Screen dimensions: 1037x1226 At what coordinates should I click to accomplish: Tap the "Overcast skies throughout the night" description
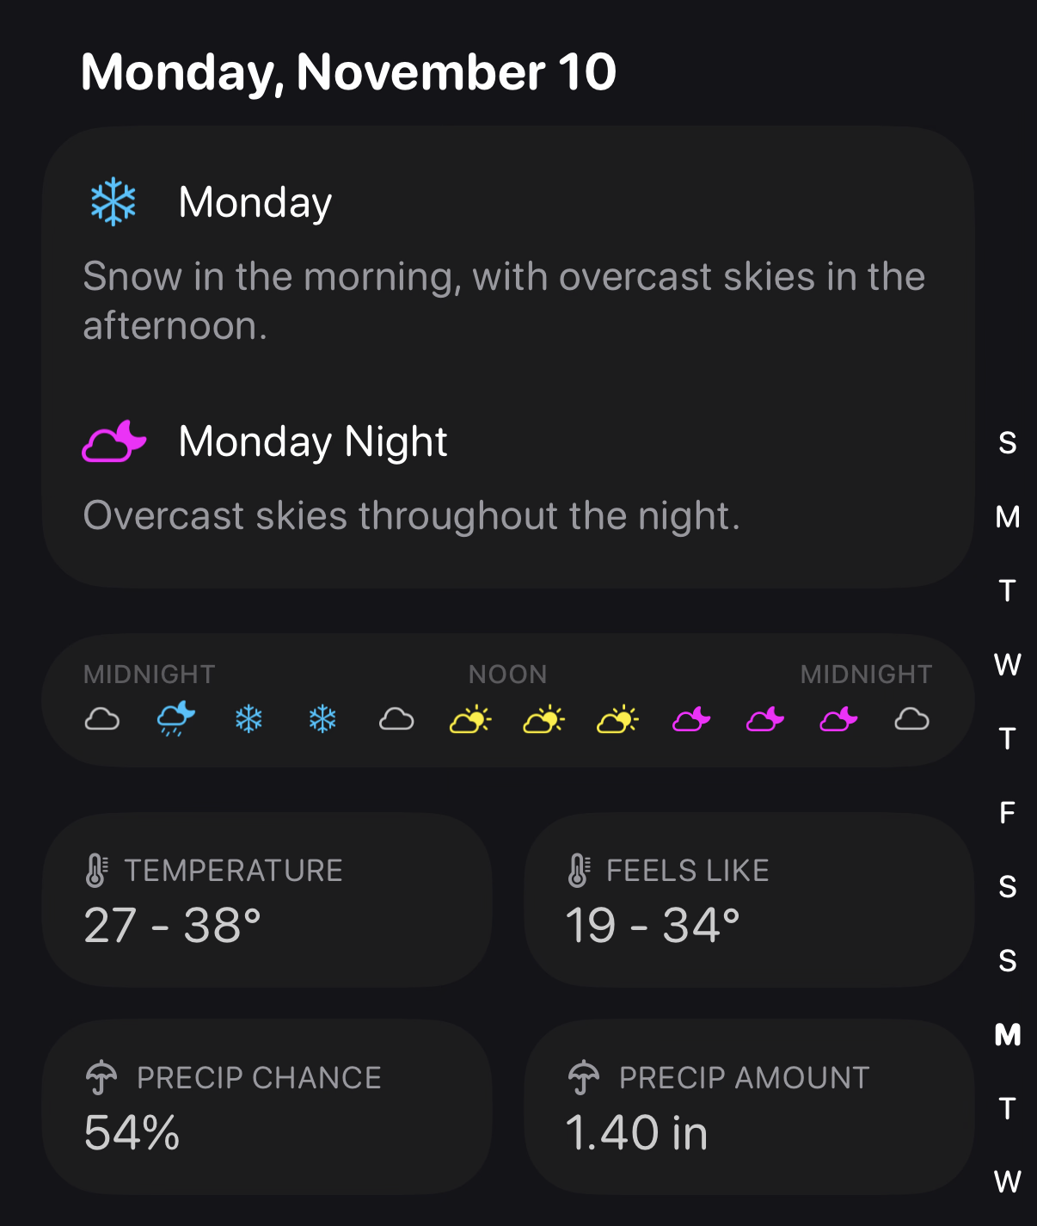[x=411, y=515]
